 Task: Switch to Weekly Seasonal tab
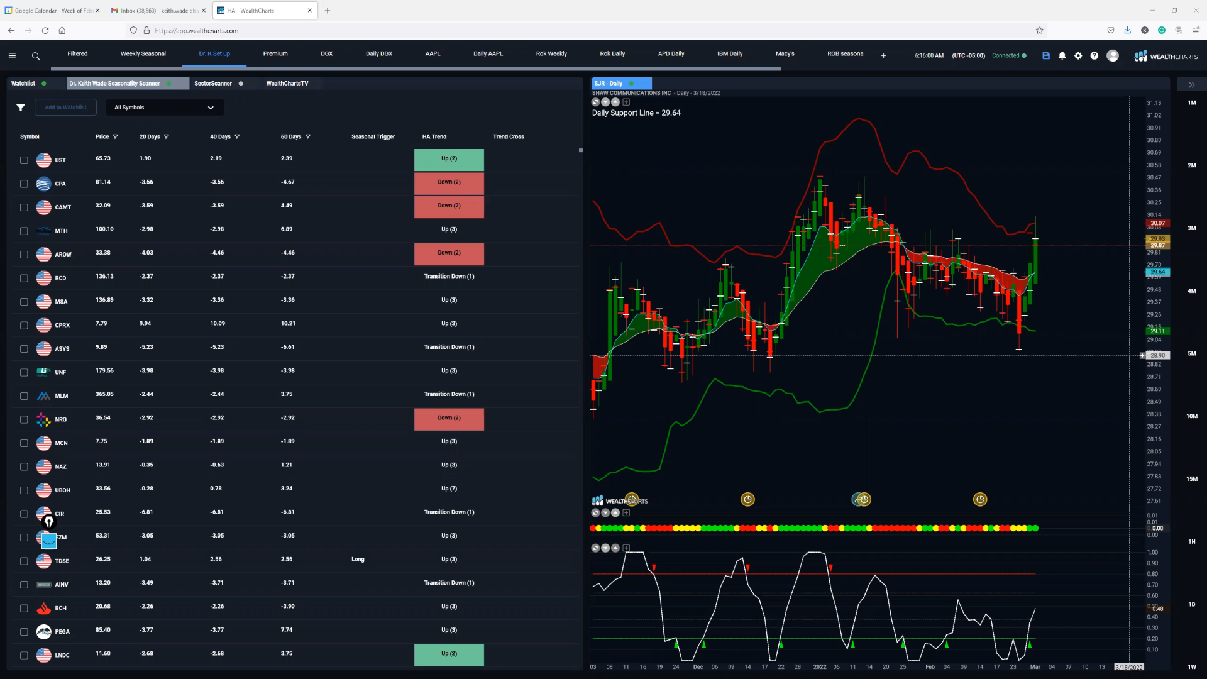[143, 53]
